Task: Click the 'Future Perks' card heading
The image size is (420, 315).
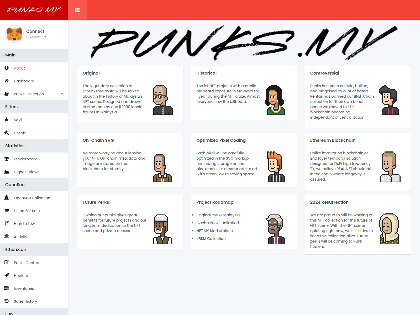Action: point(96,202)
